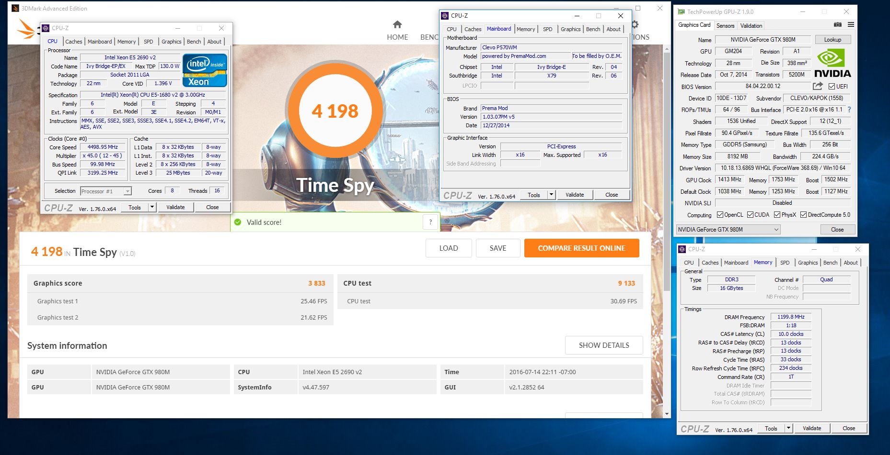Click Close button at bottom of GPU-Z
The image size is (890, 455).
(837, 230)
